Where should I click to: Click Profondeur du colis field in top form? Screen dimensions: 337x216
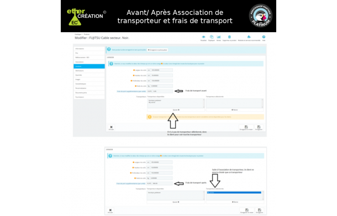[x=162, y=81]
